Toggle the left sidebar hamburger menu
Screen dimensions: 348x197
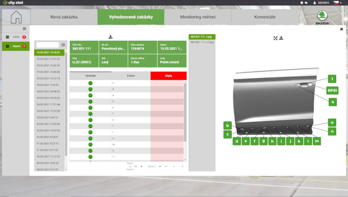tap(25, 29)
